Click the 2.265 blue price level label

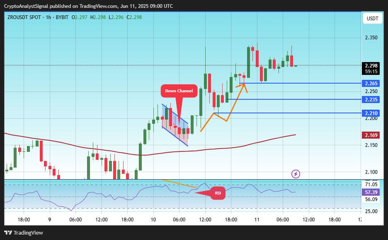point(371,84)
